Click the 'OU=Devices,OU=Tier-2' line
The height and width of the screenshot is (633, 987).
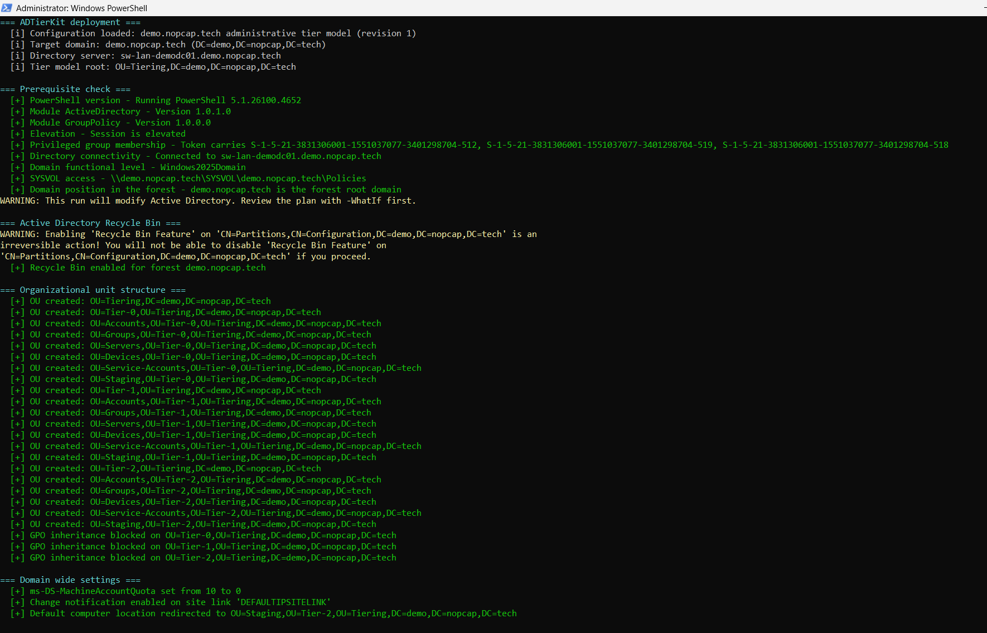tap(193, 502)
